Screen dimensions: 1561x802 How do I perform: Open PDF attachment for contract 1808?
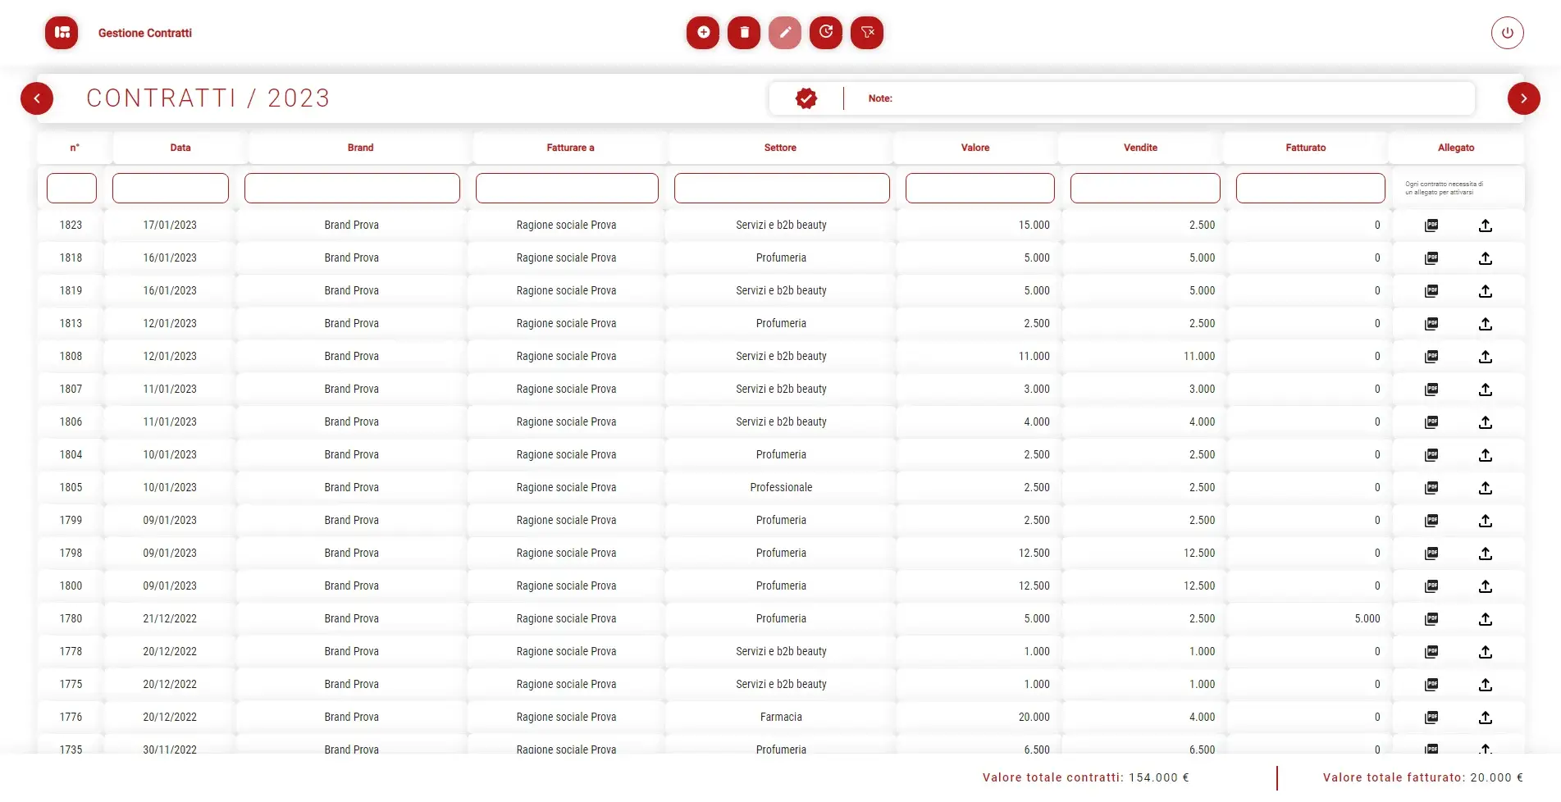[x=1431, y=356]
